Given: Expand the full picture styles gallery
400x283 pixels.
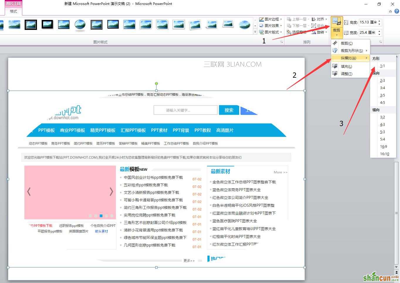Looking at the screenshot, I should pos(255,32).
